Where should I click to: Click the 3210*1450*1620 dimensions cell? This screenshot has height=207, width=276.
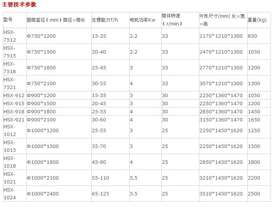[221, 178]
